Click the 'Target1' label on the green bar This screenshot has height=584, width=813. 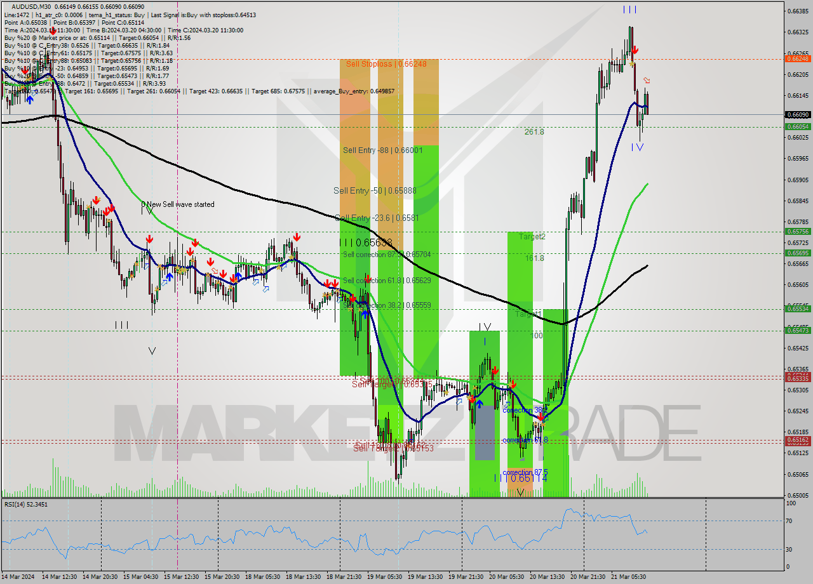point(528,314)
